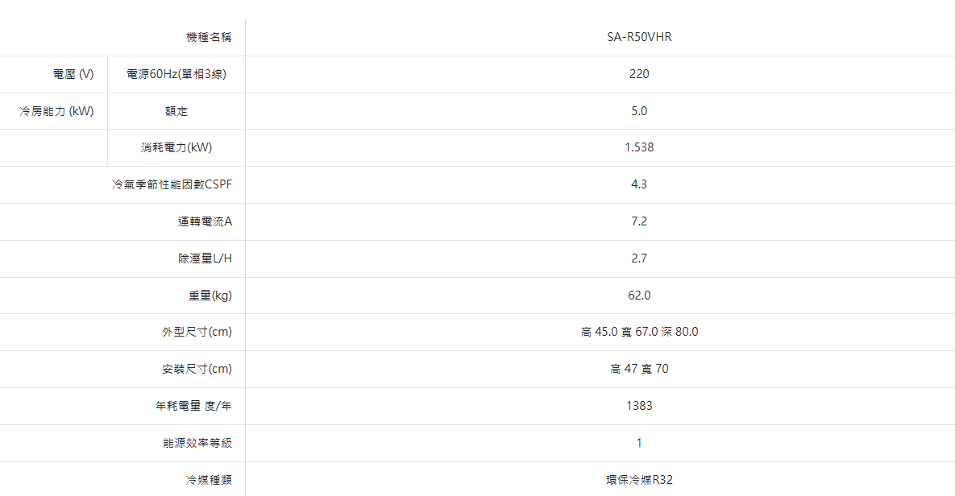Click the 額定 sub-label cell
The image size is (955, 496).
coord(176,111)
